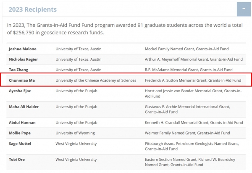Click University of the Chinese Academy of Sciences
This screenshot has width=252, height=173.
(96, 80)
